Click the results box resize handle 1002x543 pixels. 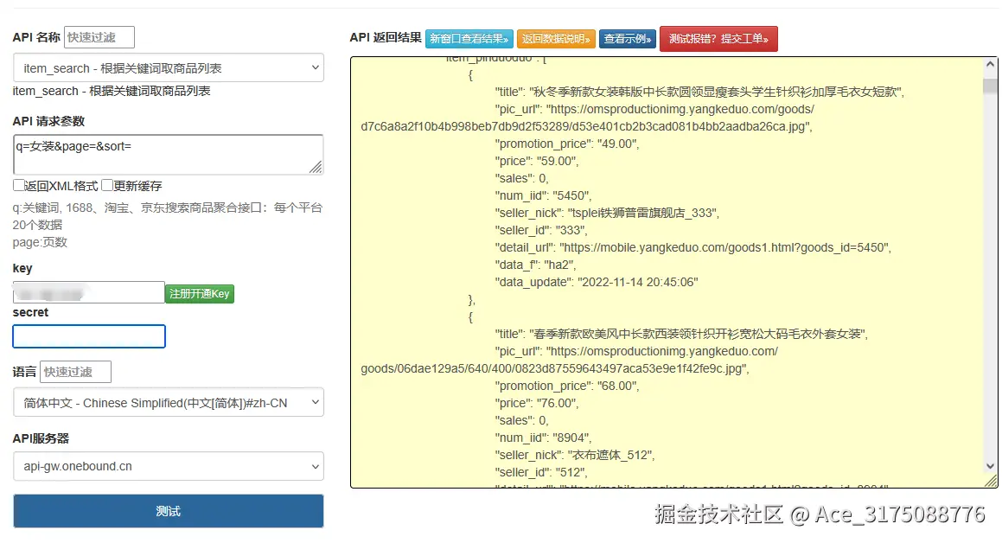point(991,481)
